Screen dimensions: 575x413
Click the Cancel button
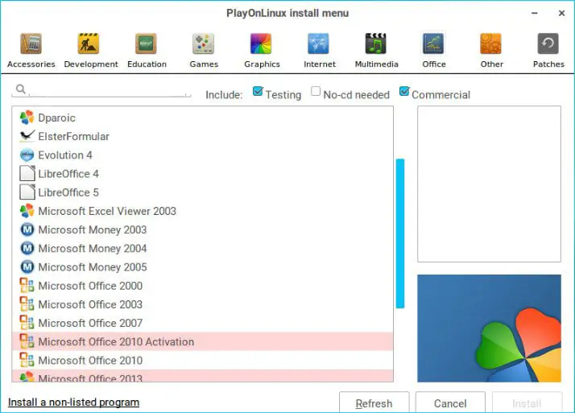[x=450, y=403]
